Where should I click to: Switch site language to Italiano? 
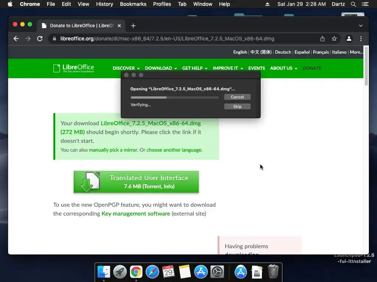point(339,52)
